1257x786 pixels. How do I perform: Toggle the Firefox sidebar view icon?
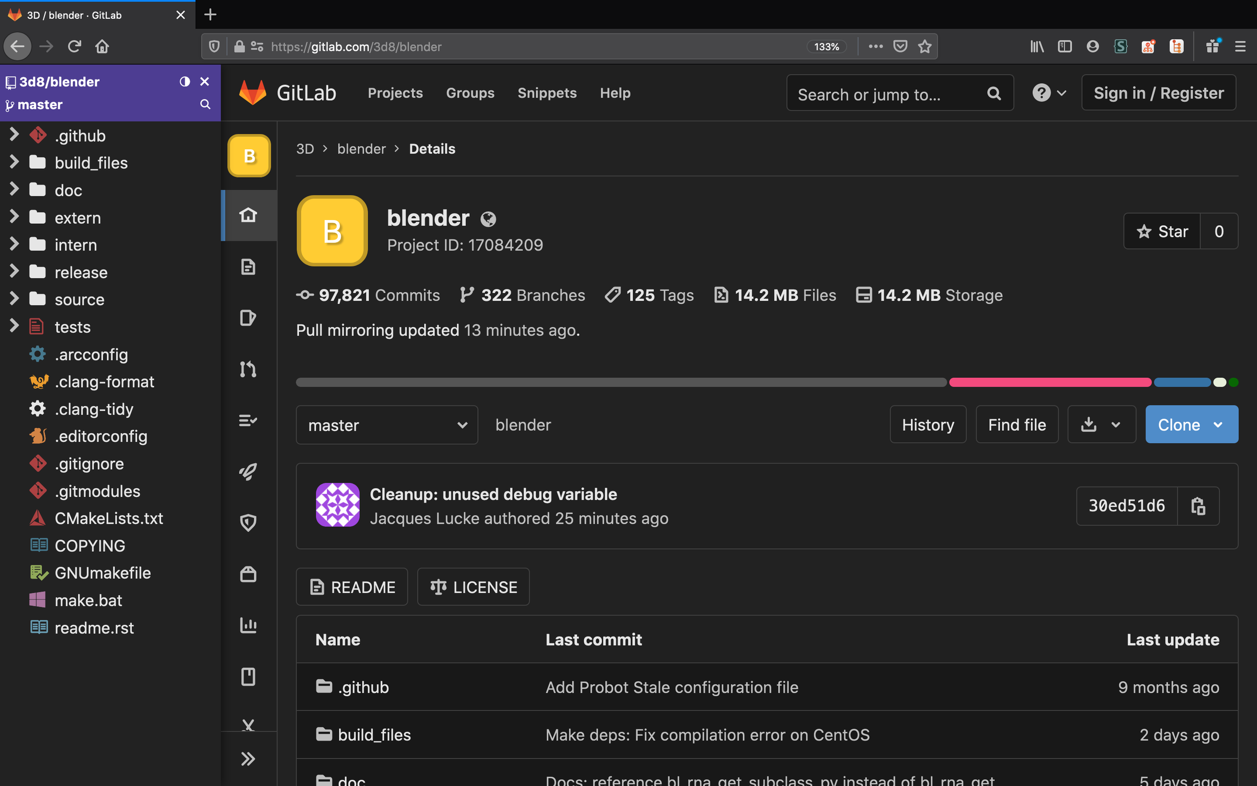pyautogui.click(x=1065, y=46)
